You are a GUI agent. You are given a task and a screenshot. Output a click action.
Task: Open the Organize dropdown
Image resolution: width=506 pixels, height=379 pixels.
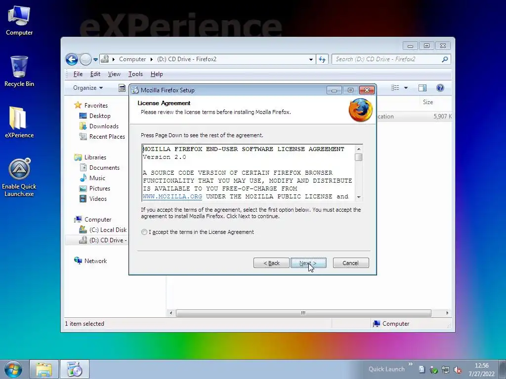point(88,88)
